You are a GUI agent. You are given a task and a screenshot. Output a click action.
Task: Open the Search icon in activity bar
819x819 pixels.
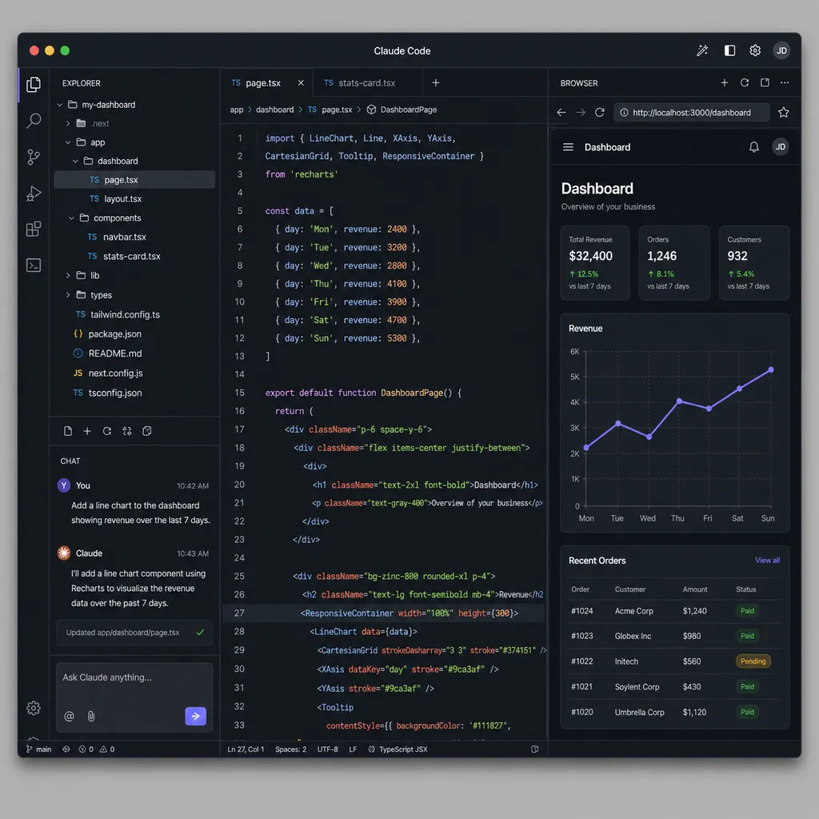click(x=34, y=121)
